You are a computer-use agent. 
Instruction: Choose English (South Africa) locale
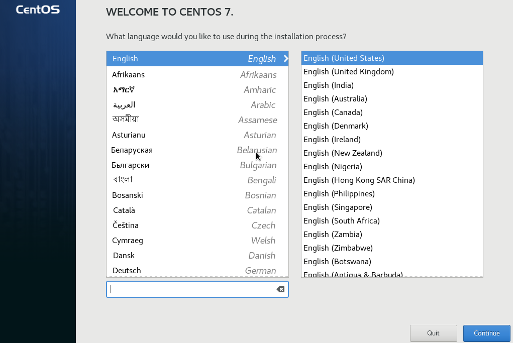point(392,221)
